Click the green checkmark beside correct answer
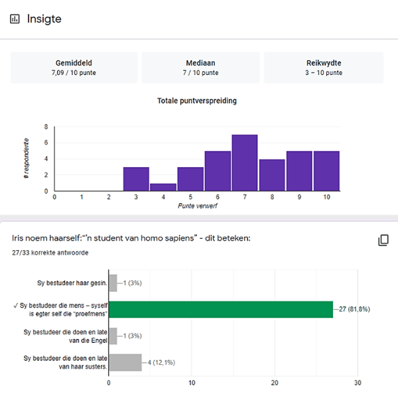The image size is (398, 396). coord(15,306)
